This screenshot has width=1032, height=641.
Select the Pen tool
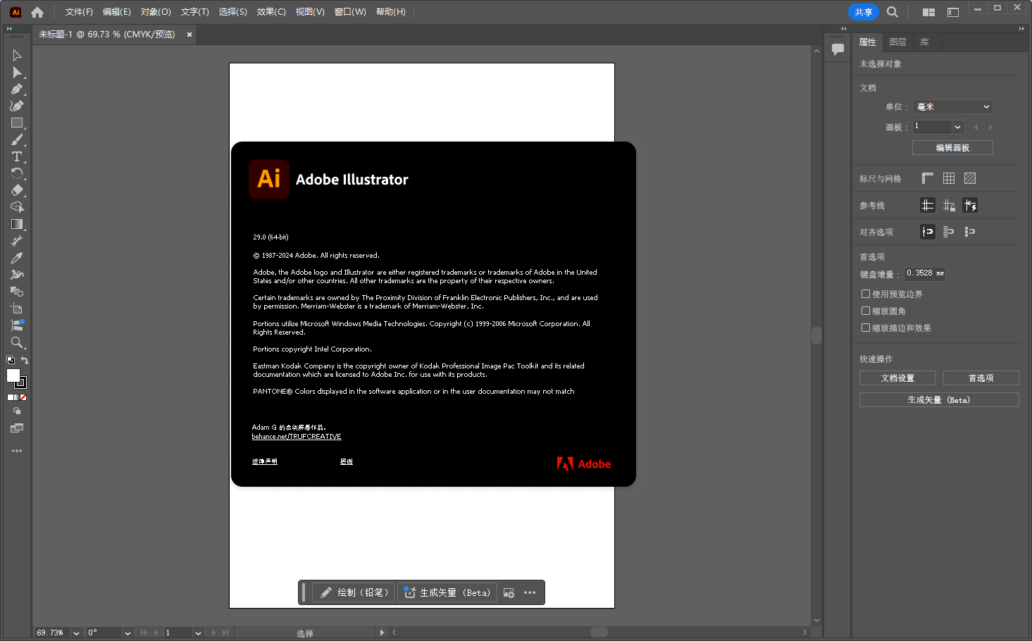pos(17,89)
